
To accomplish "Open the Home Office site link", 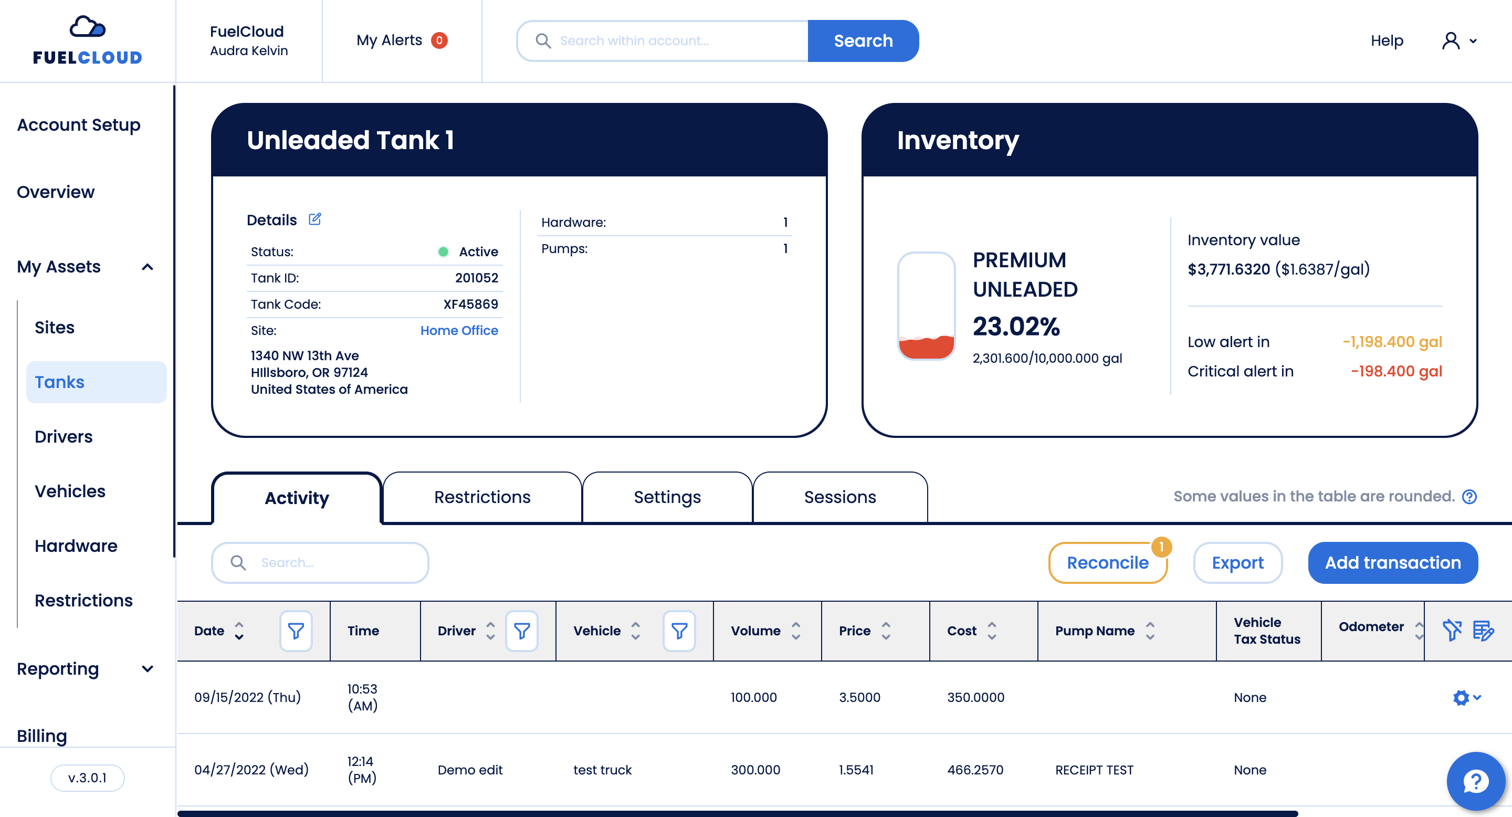I will tap(458, 330).
